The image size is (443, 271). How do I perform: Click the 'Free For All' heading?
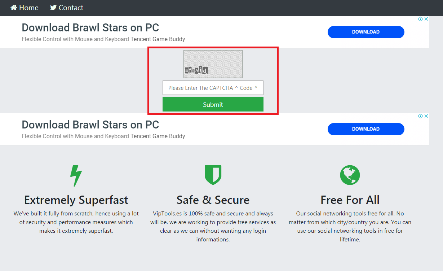350,200
